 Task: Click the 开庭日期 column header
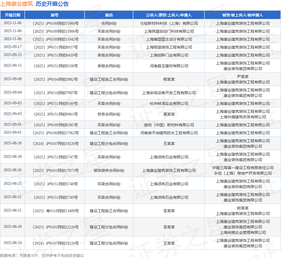click(13, 15)
